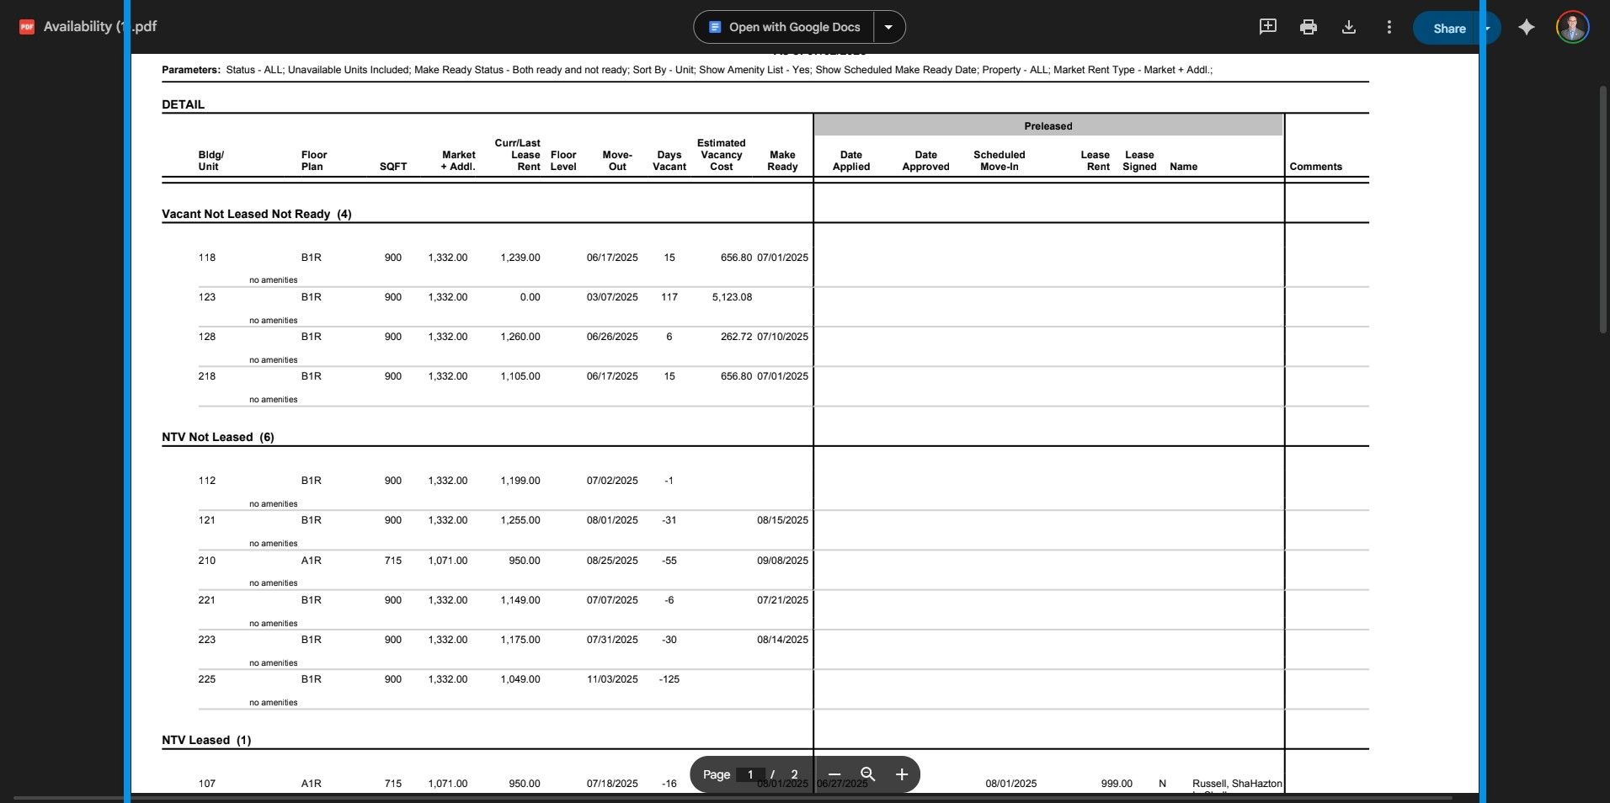Click the blue Share button

[1448, 28]
